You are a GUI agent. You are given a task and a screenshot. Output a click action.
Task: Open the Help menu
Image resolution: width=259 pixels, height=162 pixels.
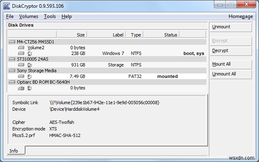66,16
